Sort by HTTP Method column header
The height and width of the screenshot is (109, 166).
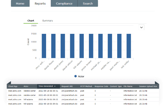tap(86, 86)
